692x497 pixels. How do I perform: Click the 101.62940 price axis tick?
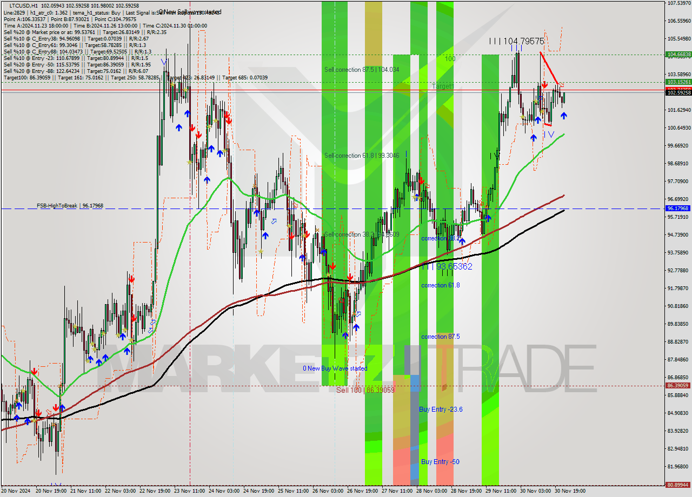point(678,110)
